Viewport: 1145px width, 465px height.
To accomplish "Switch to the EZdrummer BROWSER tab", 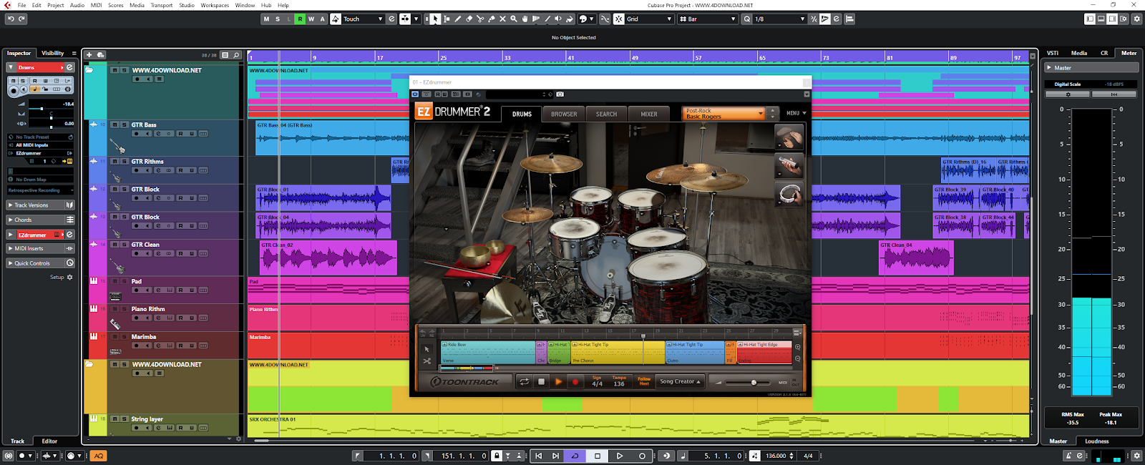I will click(564, 114).
